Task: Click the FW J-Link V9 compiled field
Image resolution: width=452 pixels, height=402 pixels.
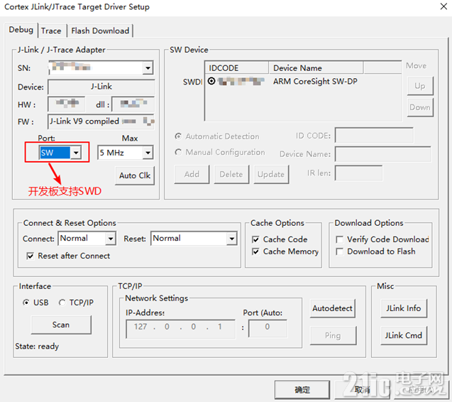Action: point(101,121)
